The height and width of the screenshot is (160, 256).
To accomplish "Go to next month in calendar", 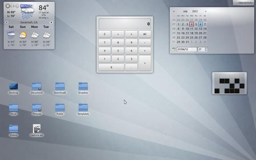I will (205, 12).
